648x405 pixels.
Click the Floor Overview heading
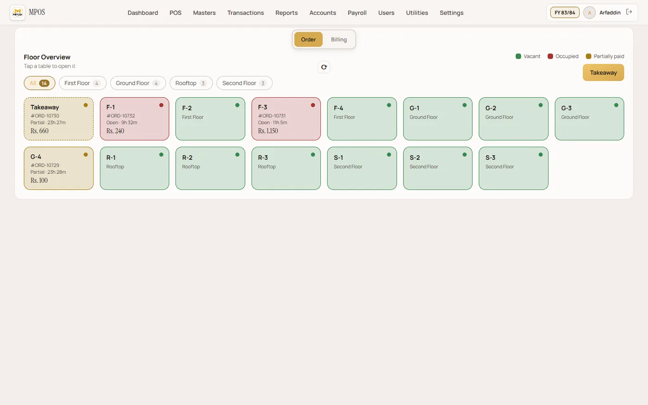[x=47, y=57]
